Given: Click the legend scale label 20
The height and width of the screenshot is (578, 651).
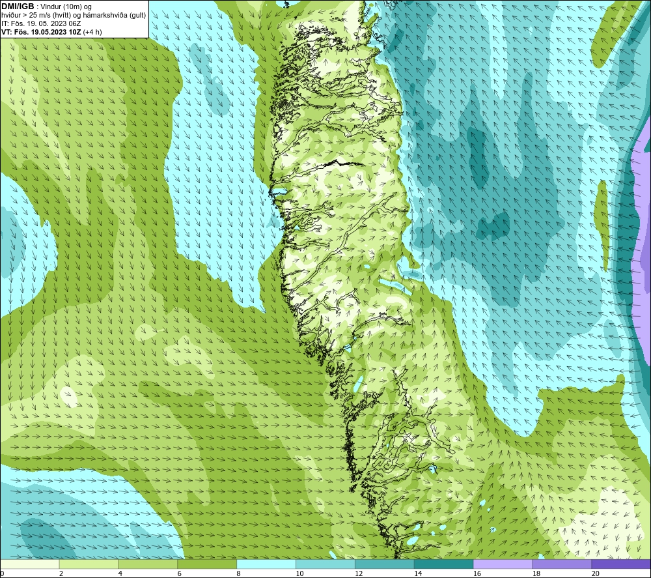Looking at the screenshot, I should tap(595, 573).
